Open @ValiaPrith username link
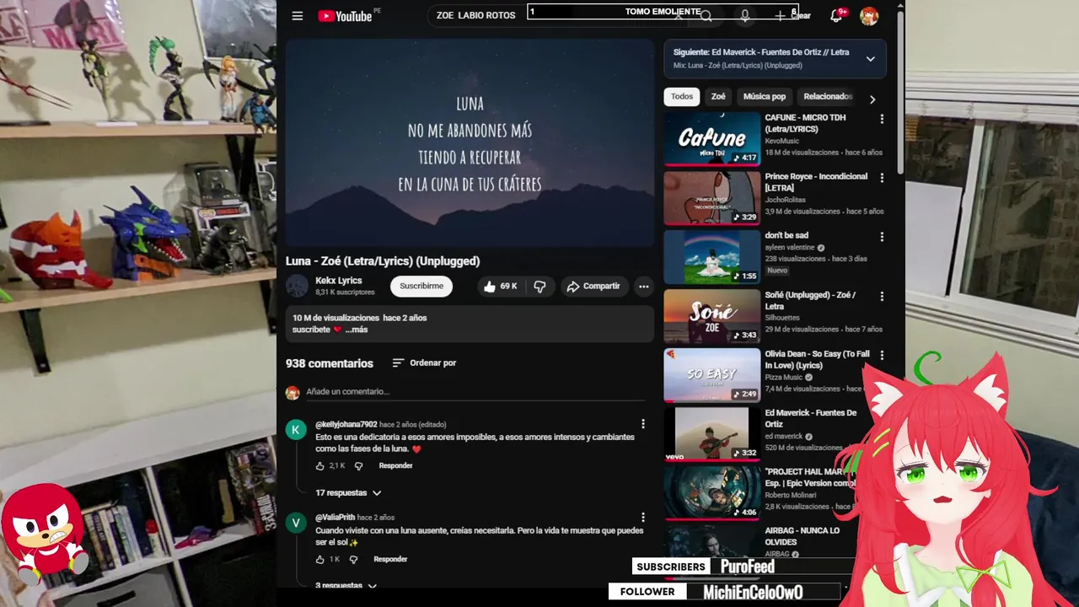 point(335,518)
